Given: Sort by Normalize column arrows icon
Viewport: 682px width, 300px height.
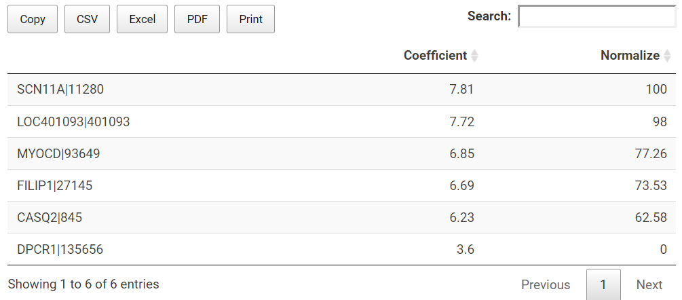Looking at the screenshot, I should [667, 56].
